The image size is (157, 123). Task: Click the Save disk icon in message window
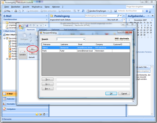(27, 25)
